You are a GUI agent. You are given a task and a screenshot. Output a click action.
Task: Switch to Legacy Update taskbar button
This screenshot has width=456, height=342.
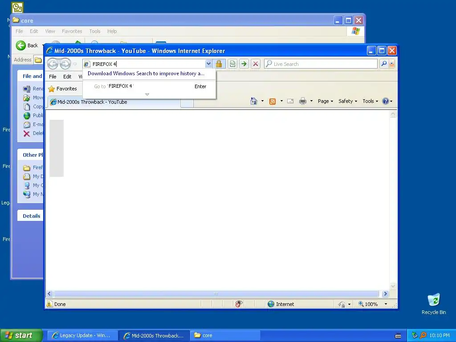pyautogui.click(x=82, y=335)
